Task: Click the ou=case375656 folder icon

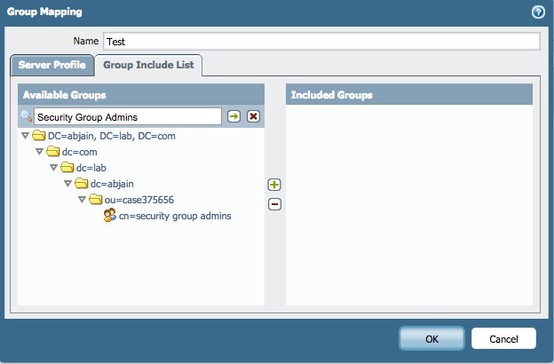Action: [x=95, y=200]
